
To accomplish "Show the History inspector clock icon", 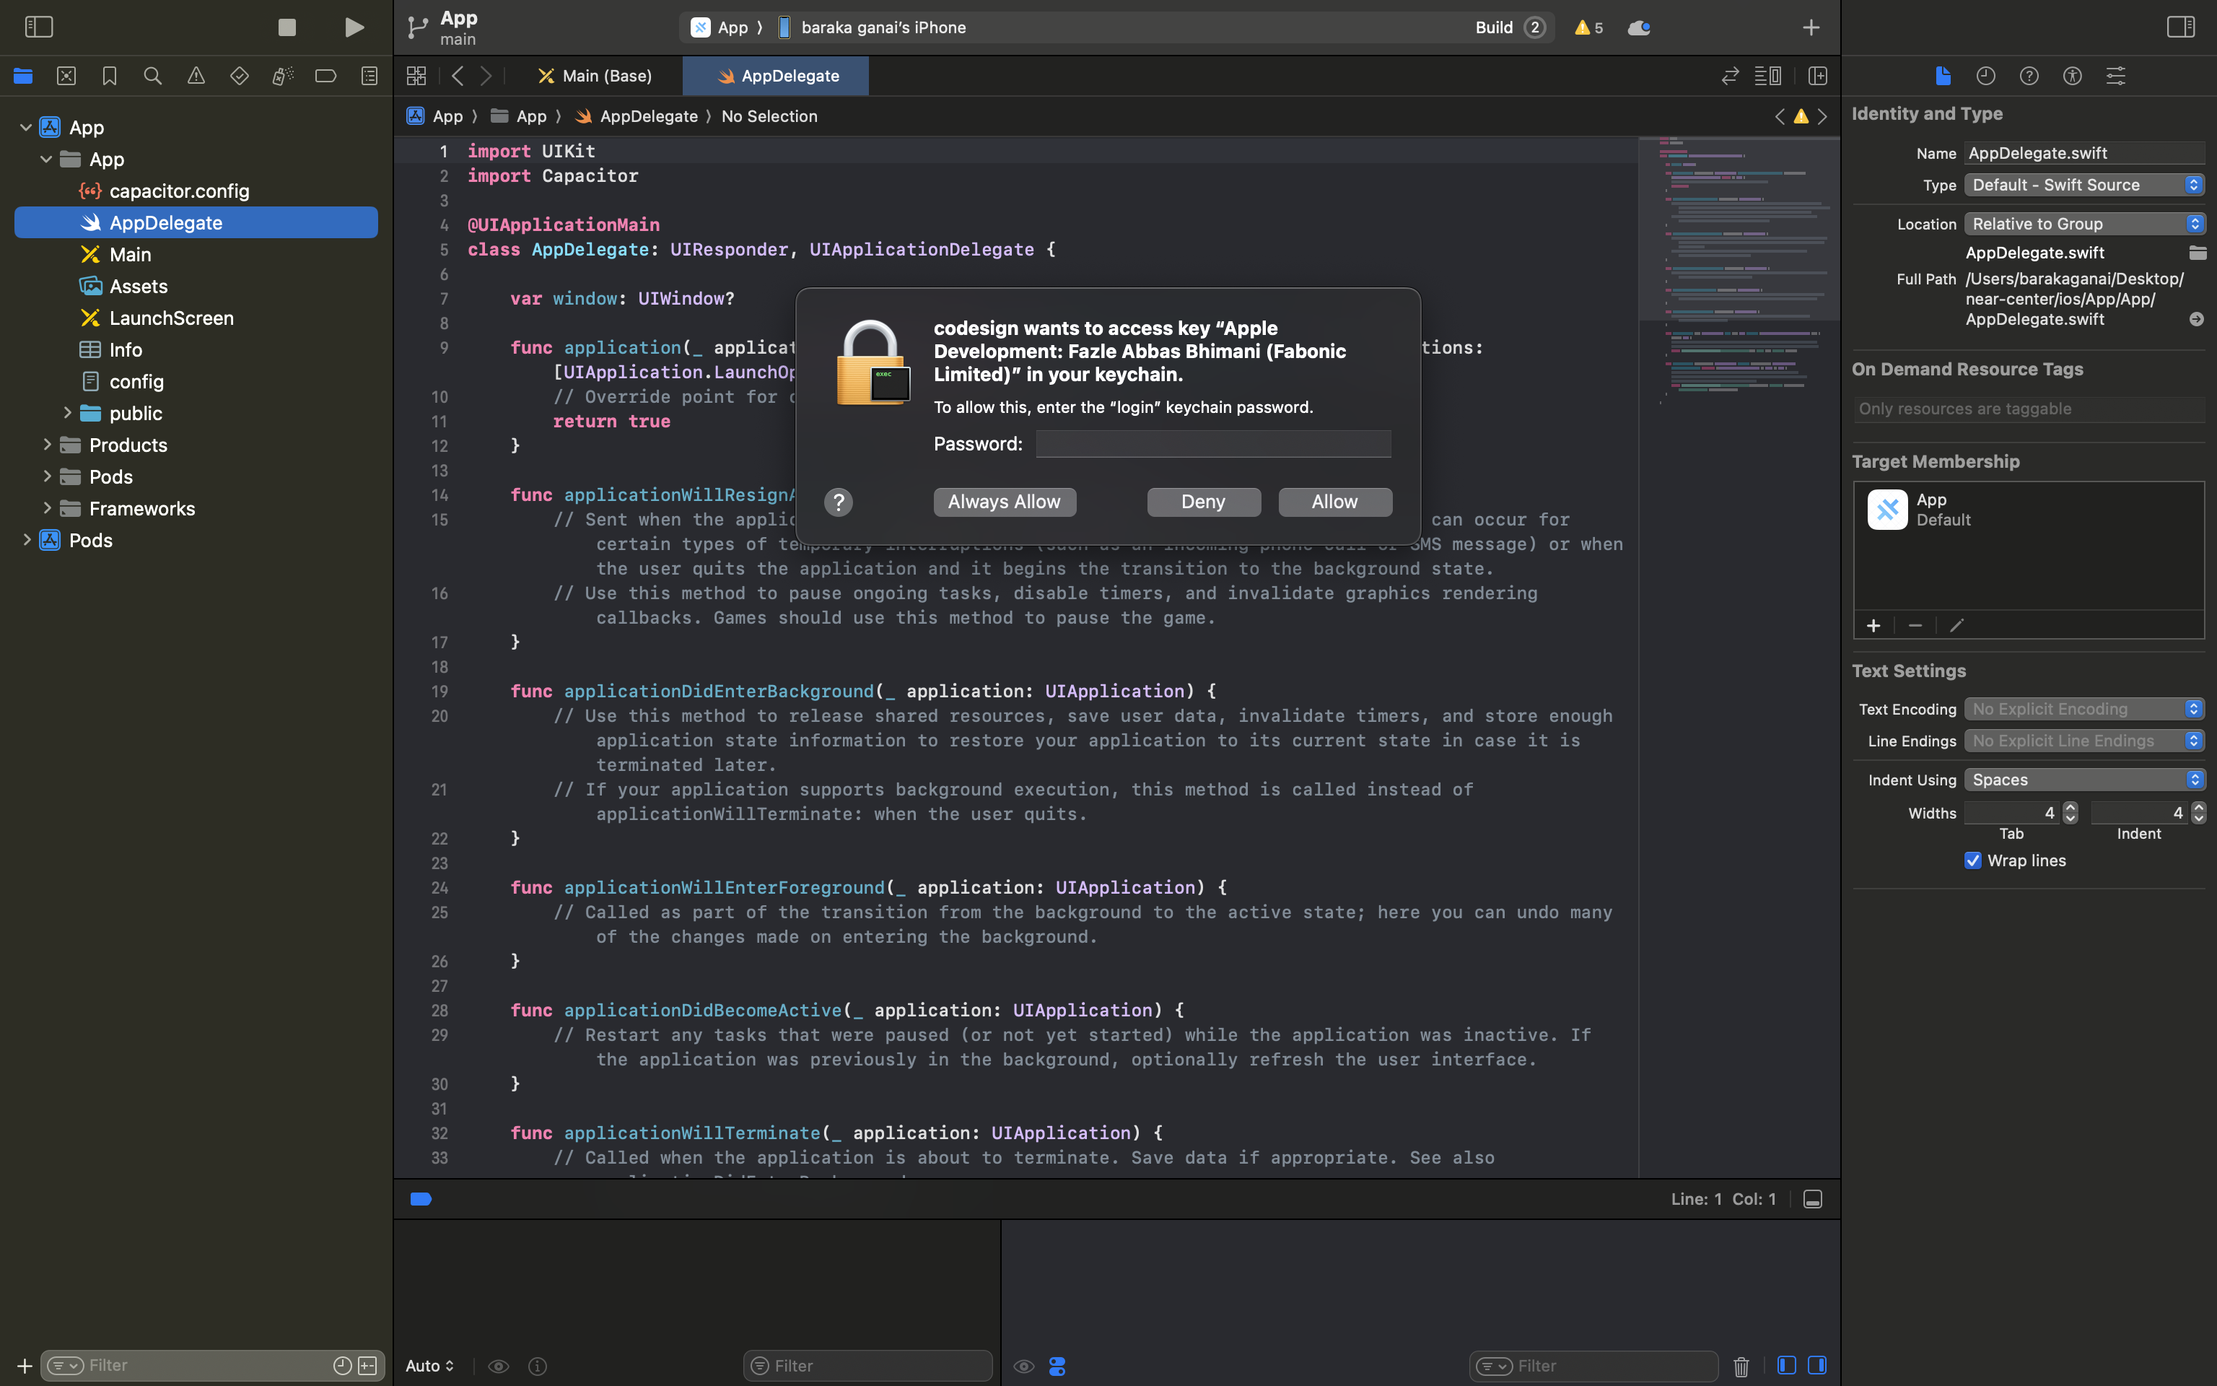I will tap(1985, 76).
